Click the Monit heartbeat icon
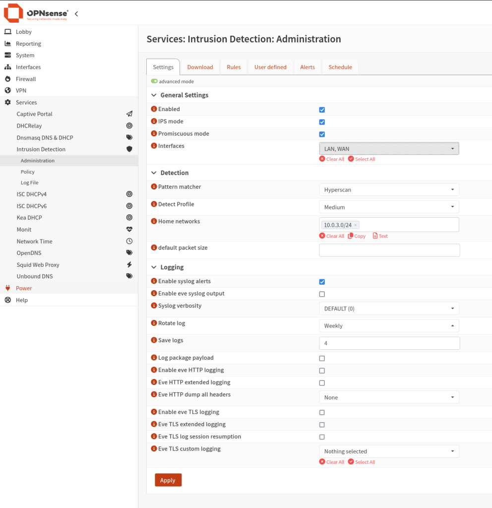Viewport: 492px width, 508px height. [129, 230]
